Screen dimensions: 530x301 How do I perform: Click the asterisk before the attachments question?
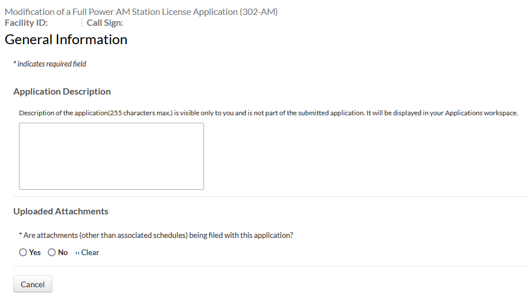pos(21,235)
